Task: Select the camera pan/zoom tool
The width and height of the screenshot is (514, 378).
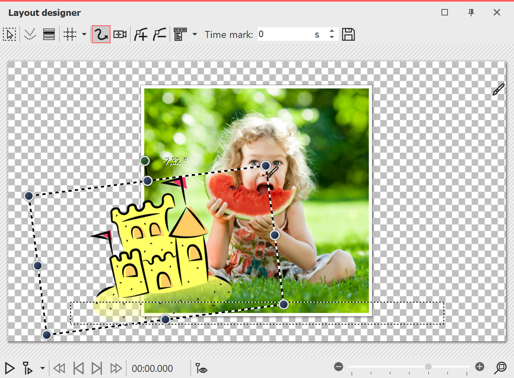Action: (x=119, y=34)
